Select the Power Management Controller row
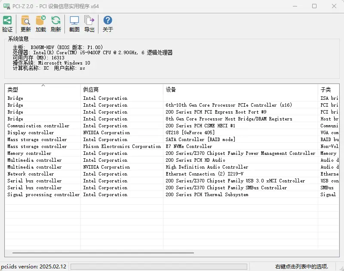 tap(172, 153)
